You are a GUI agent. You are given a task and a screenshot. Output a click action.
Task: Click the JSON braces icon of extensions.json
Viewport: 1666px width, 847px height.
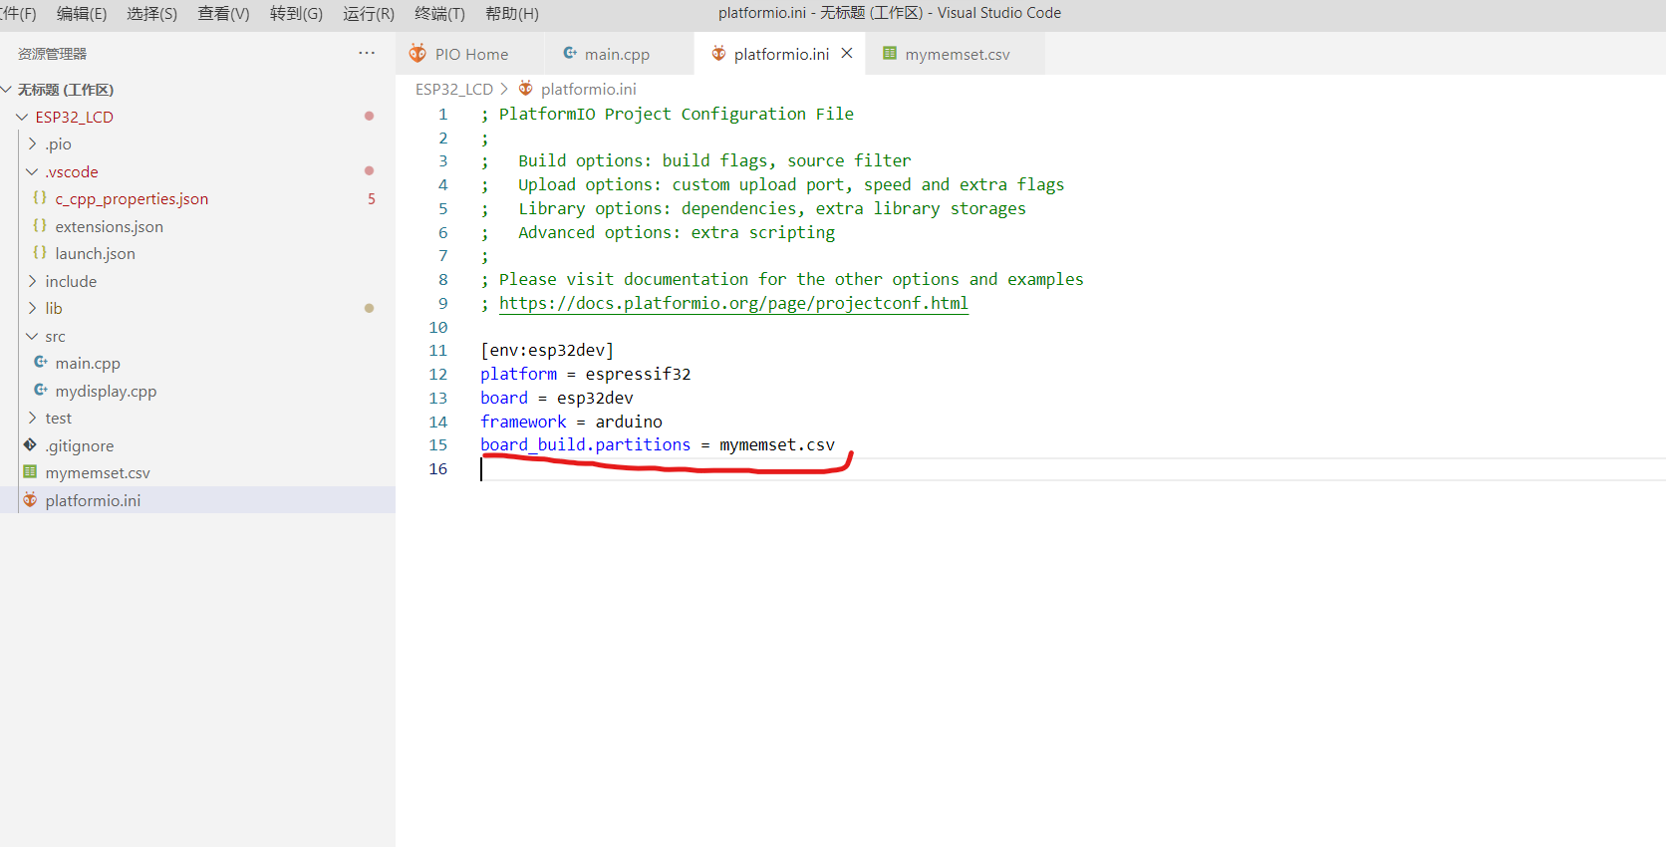[x=40, y=226]
